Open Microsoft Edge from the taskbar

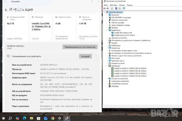click(24, 118)
